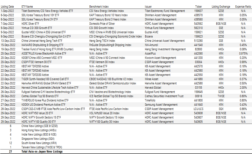Click the Mirae Asset issuer cell
This screenshot has width=252, height=154.
click(x=152, y=79)
